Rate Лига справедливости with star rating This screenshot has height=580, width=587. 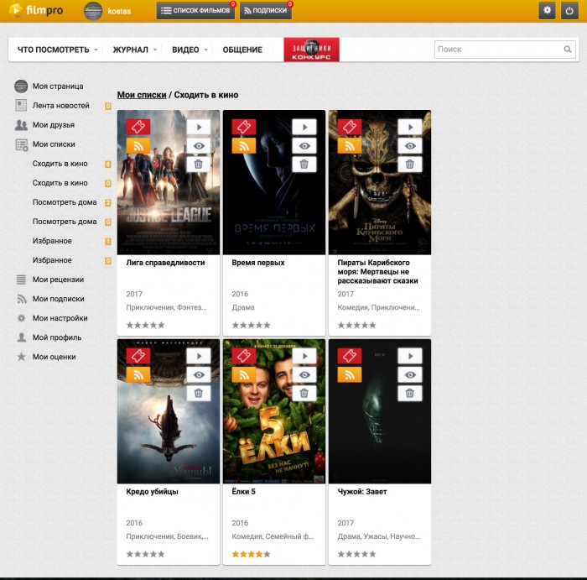coord(145,325)
